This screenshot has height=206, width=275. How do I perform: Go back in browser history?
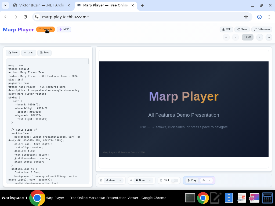point(6,17)
